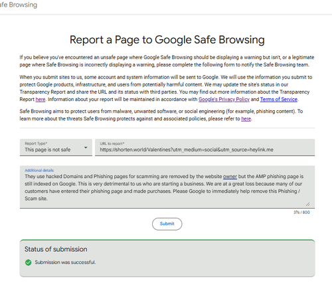Screen dimensions: 332x287
Task: Open the threats and policies 'here' link
Action: (246, 119)
